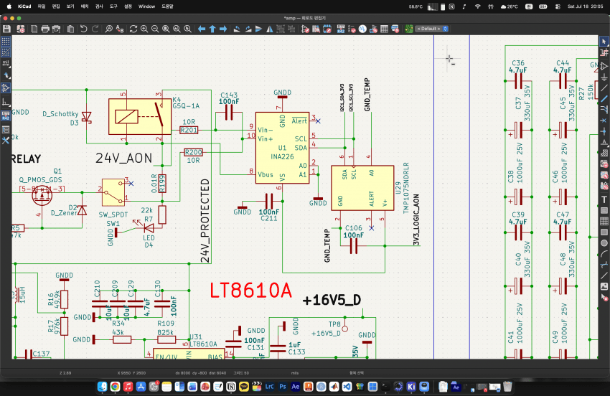
Task: Activate the selection arrow tool
Action: 604,41
